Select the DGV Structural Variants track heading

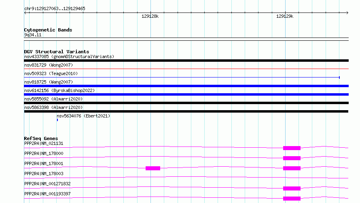(x=57, y=52)
